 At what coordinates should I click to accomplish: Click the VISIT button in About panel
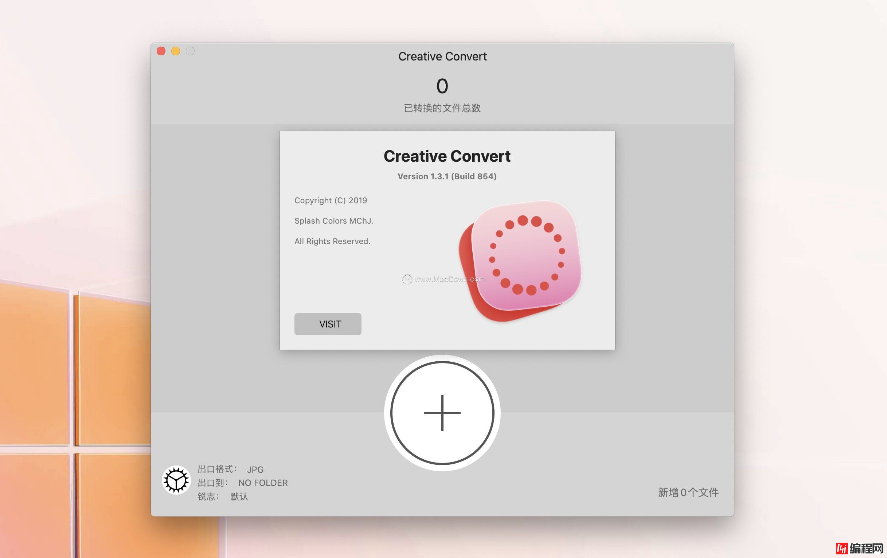(328, 324)
